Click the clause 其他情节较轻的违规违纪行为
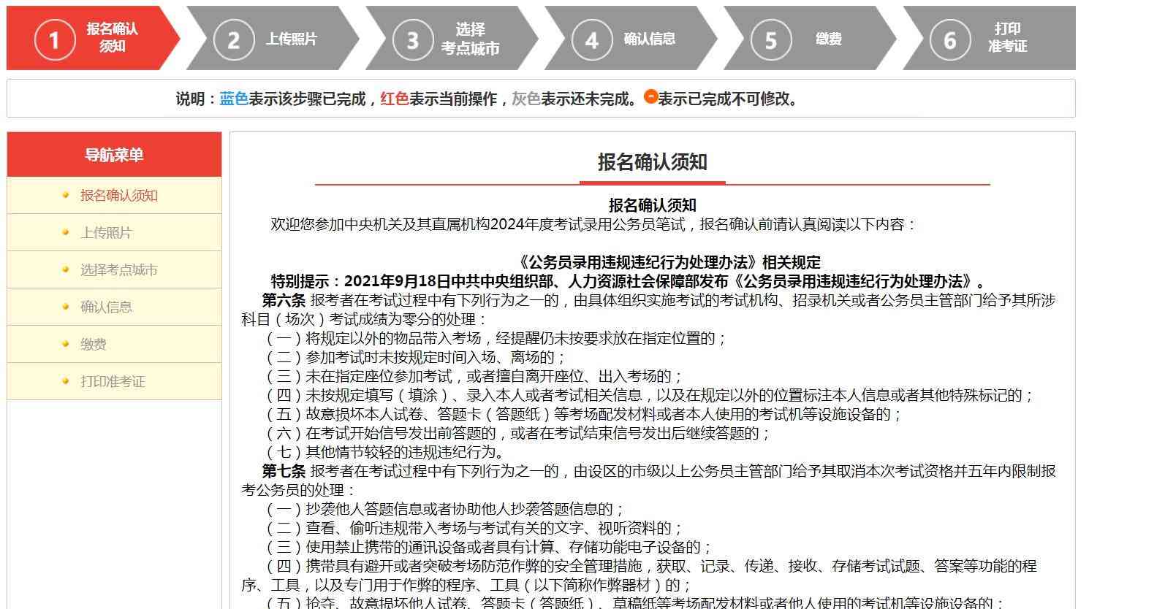Screen dimensions: 1165x609 pyautogui.click(x=384, y=452)
